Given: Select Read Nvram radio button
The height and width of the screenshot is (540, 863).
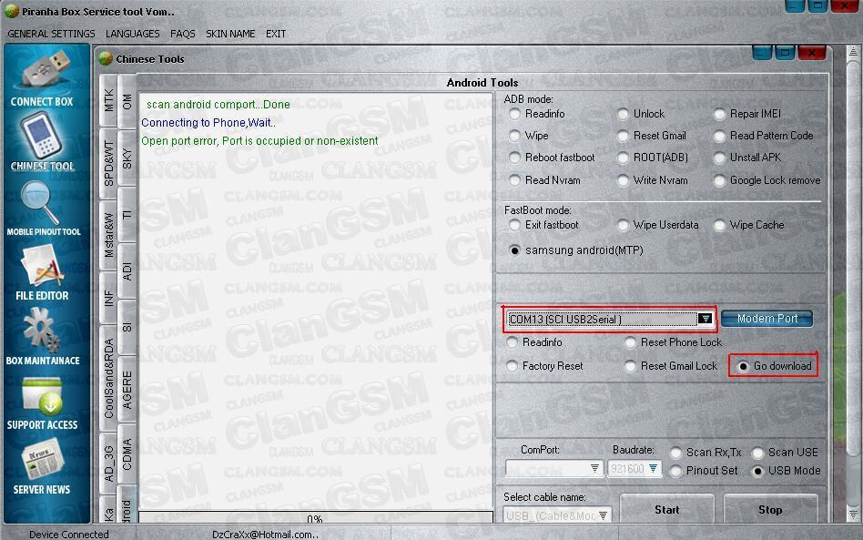Looking at the screenshot, I should [514, 180].
